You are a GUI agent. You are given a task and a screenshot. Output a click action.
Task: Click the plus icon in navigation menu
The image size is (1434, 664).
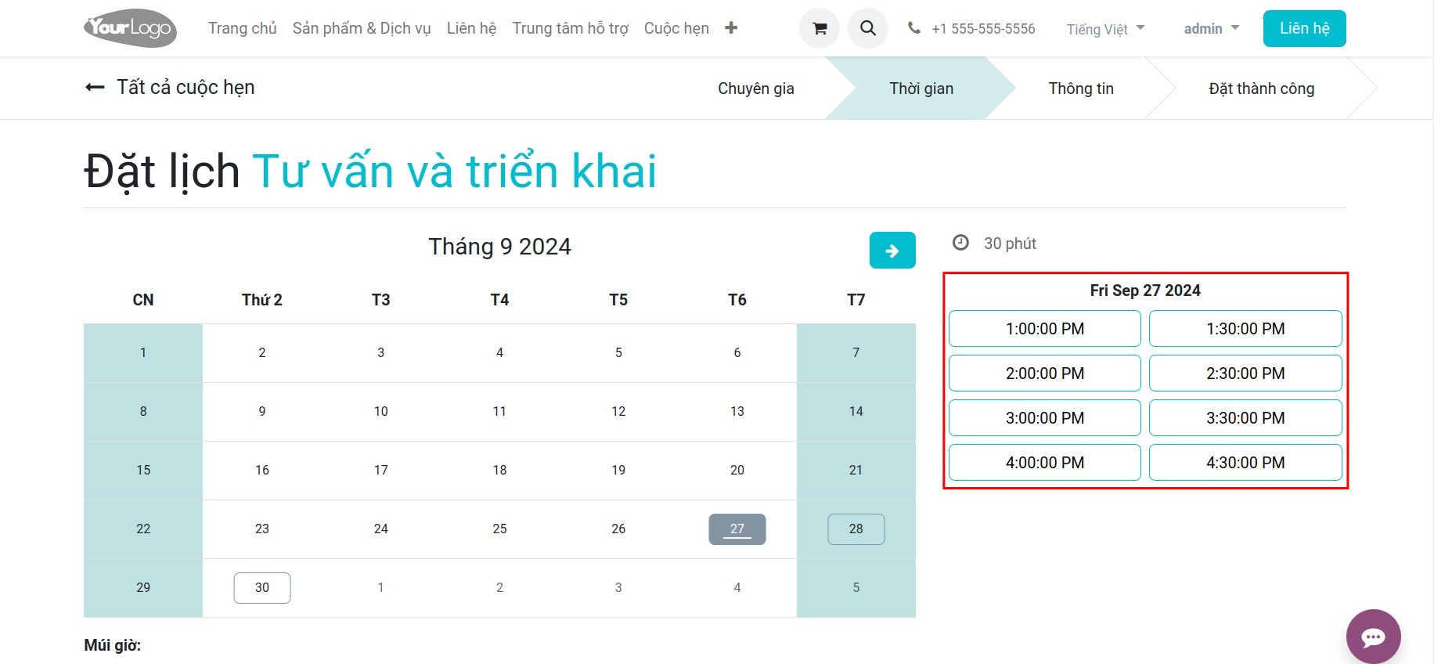pos(731,28)
